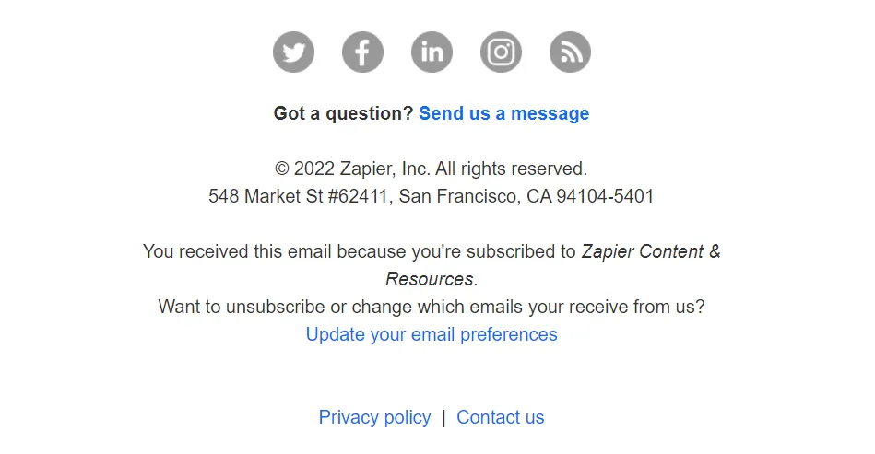The width and height of the screenshot is (875, 454).
Task: Click the "San Francisco" city name
Action: pyautogui.click(x=457, y=196)
